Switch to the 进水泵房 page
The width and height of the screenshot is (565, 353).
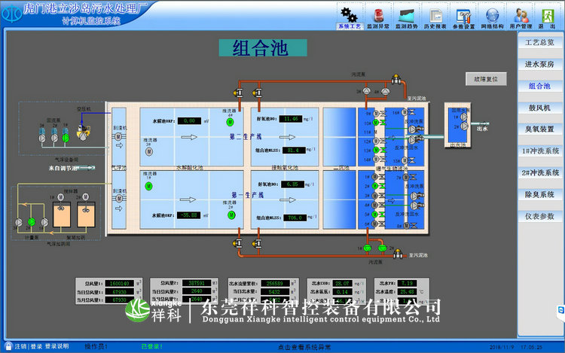[539, 65]
